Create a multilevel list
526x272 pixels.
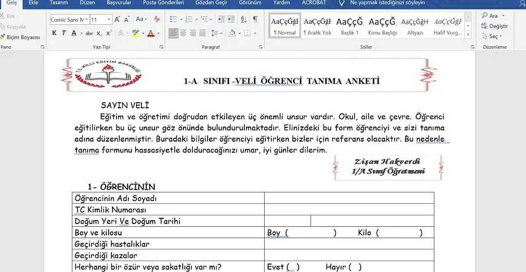[204, 19]
